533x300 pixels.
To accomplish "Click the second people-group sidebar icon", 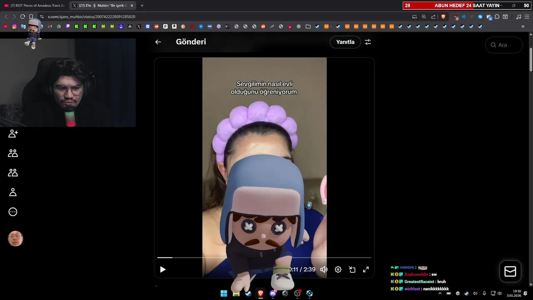I will click(13, 172).
